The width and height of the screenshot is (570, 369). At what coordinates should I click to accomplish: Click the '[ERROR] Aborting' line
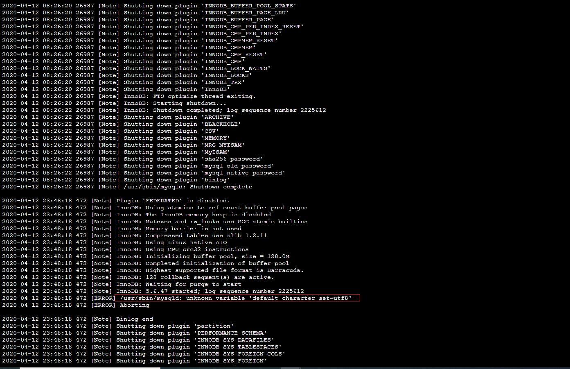76,305
